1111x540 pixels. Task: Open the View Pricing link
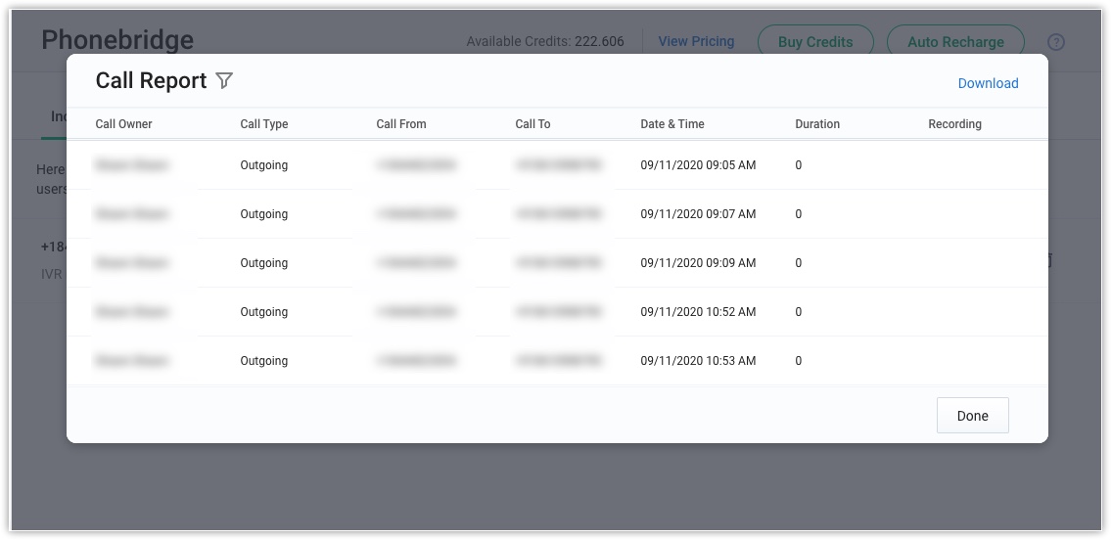coord(695,41)
